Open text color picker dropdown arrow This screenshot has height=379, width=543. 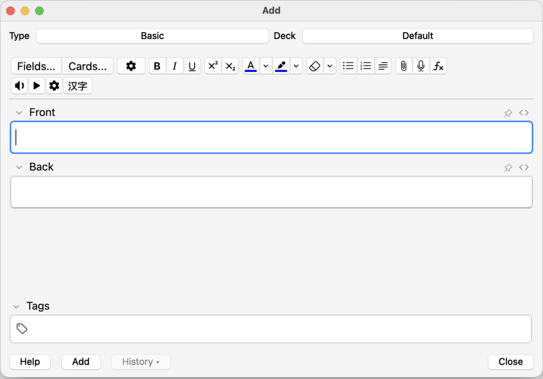coord(266,66)
